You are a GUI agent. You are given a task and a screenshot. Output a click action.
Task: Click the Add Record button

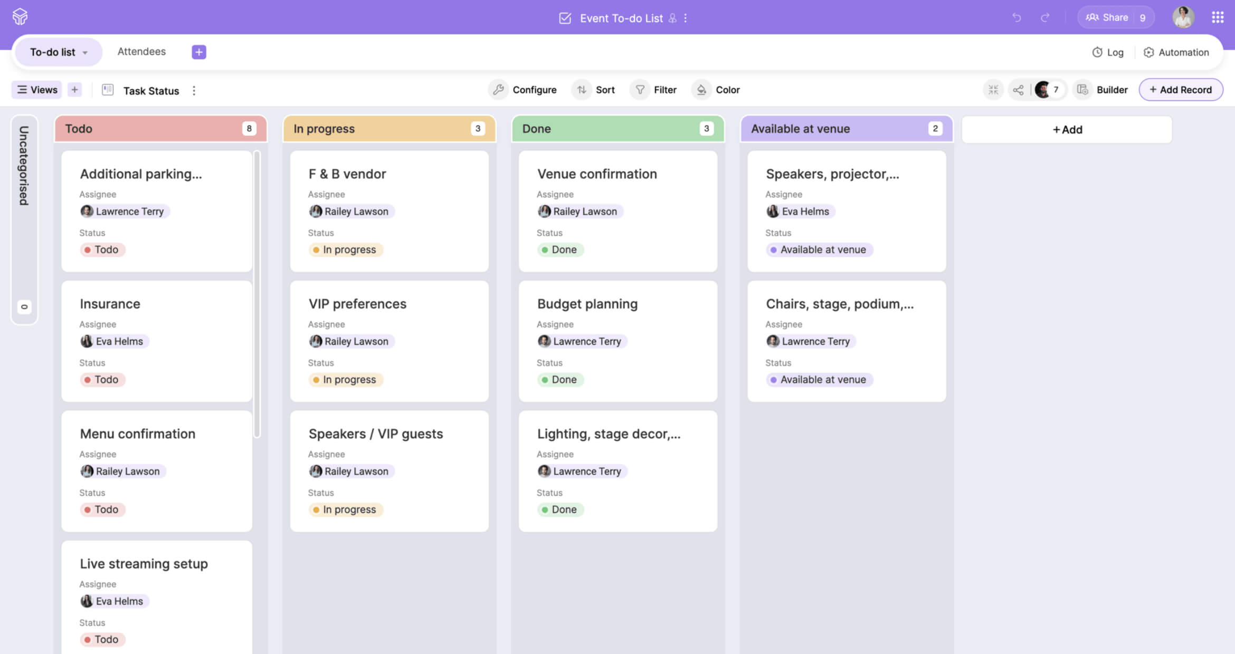tap(1180, 90)
